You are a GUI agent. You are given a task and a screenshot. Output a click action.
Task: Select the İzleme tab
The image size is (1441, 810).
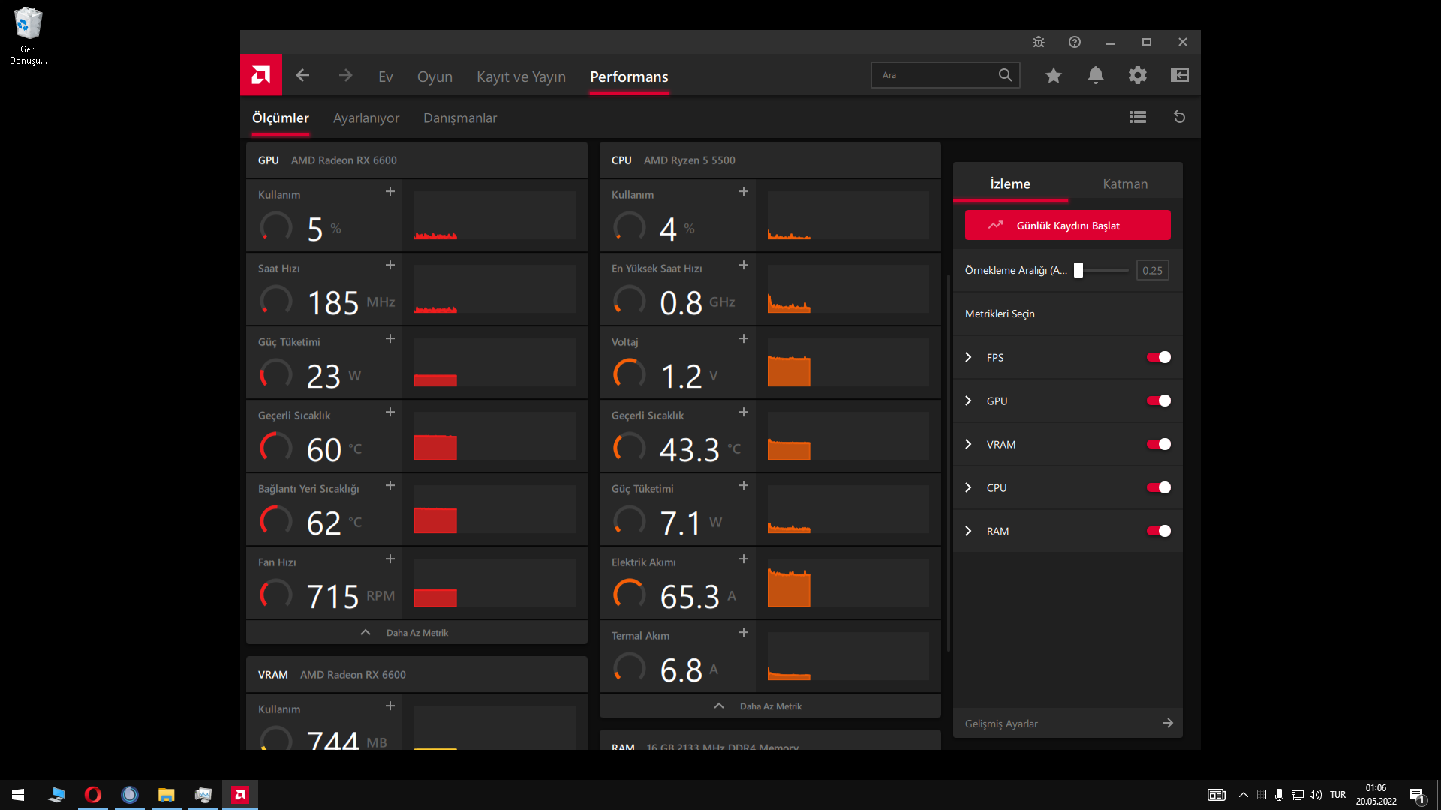1010,184
